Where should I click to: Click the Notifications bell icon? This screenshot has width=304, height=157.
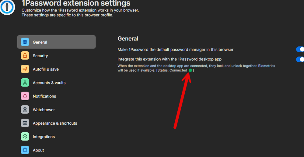click(x=25, y=96)
